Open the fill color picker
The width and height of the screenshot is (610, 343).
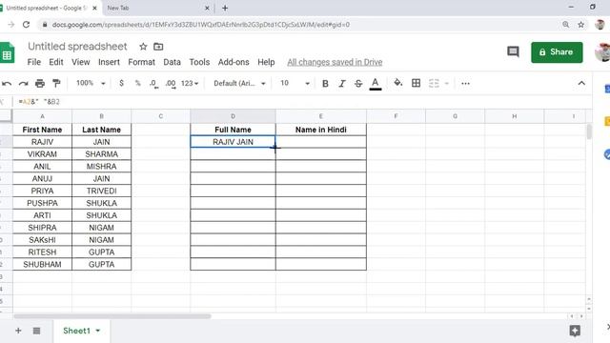pyautogui.click(x=397, y=83)
